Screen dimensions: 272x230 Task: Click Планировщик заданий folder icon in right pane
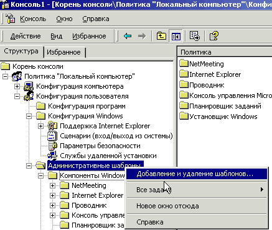tap(184, 105)
